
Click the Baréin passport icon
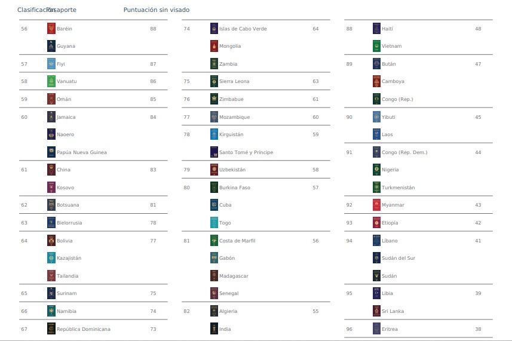[x=51, y=29]
